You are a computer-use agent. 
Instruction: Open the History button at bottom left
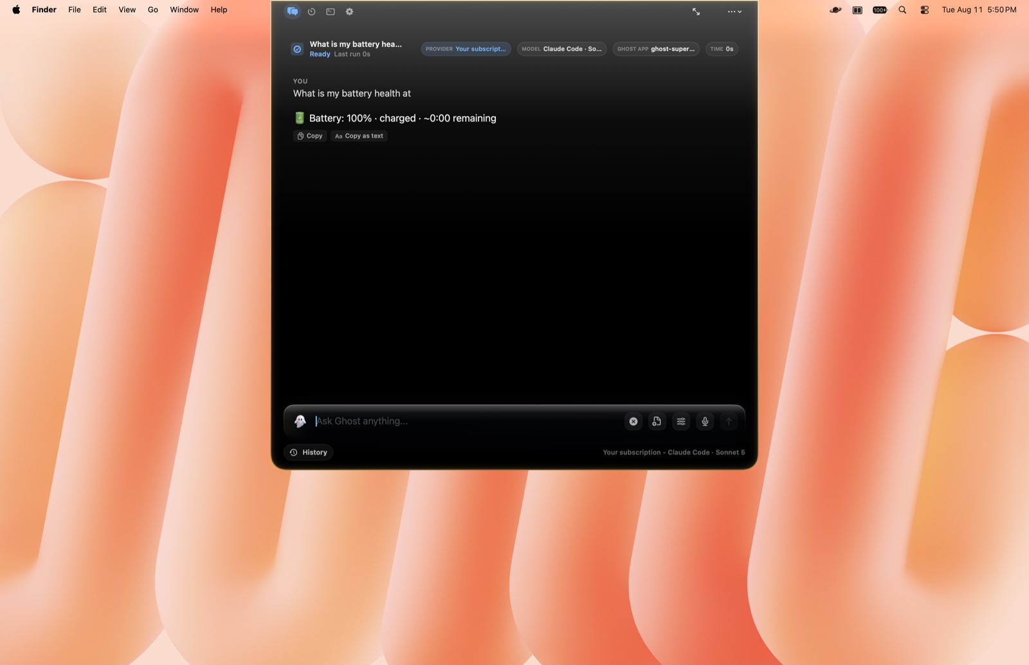tap(309, 452)
